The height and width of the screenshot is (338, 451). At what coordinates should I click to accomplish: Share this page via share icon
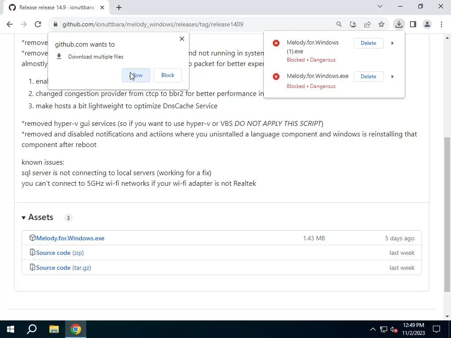point(367,25)
